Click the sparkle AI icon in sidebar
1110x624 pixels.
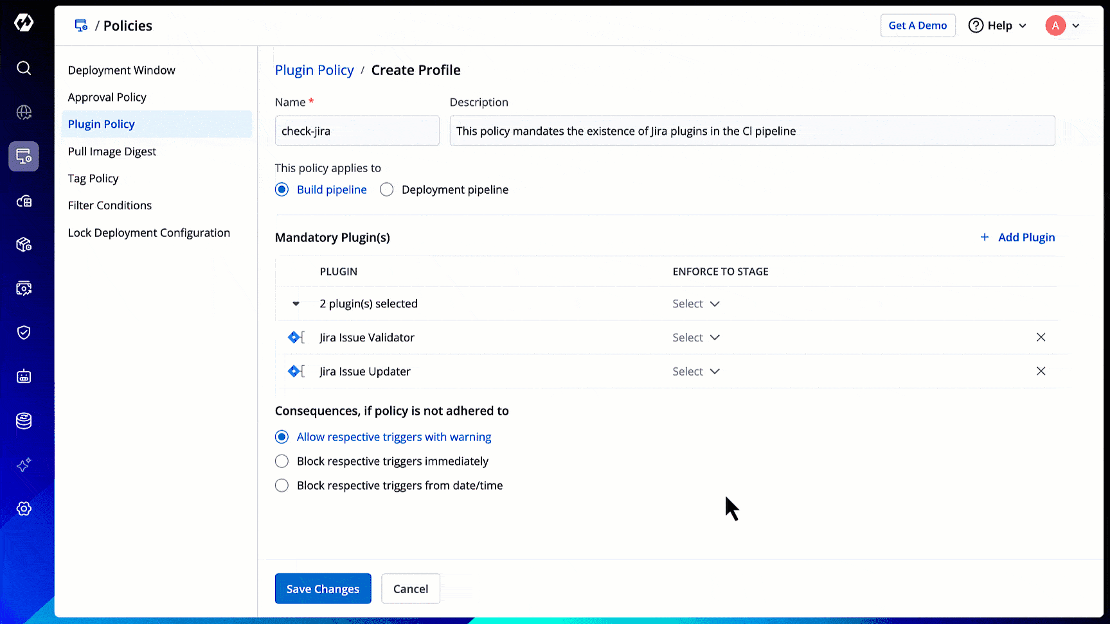pos(24,465)
